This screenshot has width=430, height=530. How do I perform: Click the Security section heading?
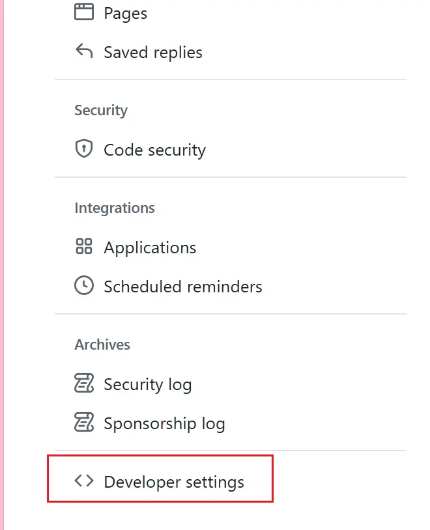tap(101, 110)
